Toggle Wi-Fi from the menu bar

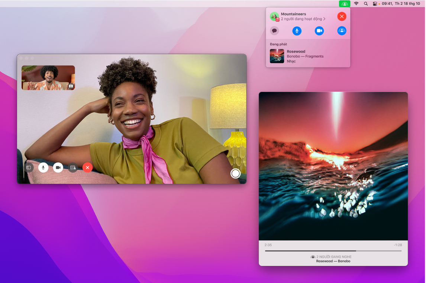[356, 4]
